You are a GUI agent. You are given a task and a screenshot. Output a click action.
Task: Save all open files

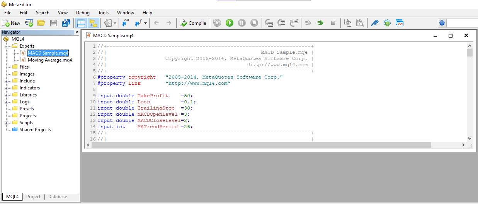(x=66, y=23)
